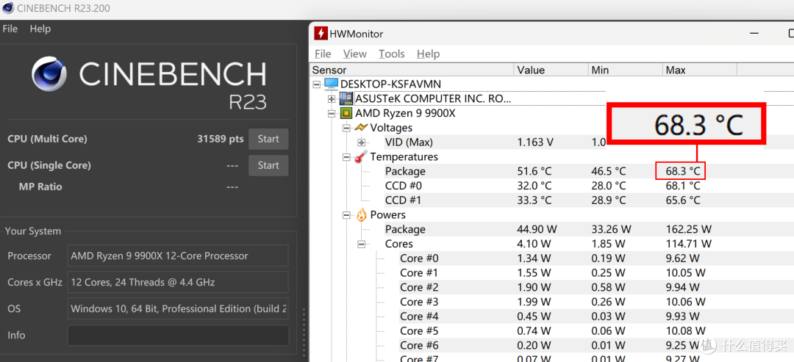Click the empty Info input field
794x362 pixels.
(178, 336)
